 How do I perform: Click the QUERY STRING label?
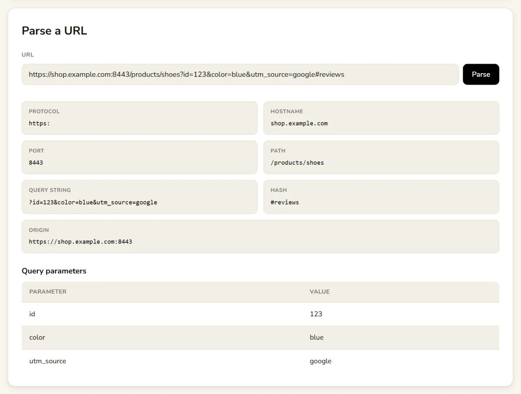pos(50,190)
